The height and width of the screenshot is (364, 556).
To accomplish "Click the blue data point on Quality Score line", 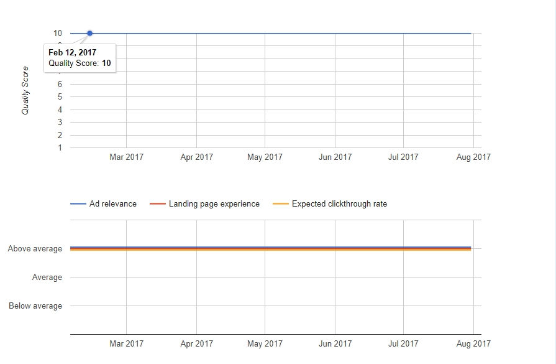I will pyautogui.click(x=90, y=33).
